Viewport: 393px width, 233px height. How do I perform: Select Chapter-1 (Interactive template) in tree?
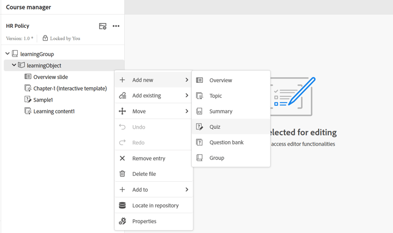pyautogui.click(x=70, y=88)
